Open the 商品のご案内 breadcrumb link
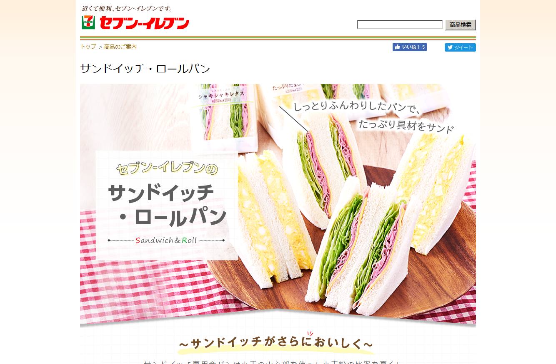This screenshot has width=556, height=364. [x=120, y=47]
